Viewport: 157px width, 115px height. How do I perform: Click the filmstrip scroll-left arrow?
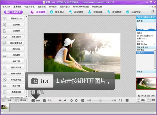2,113
